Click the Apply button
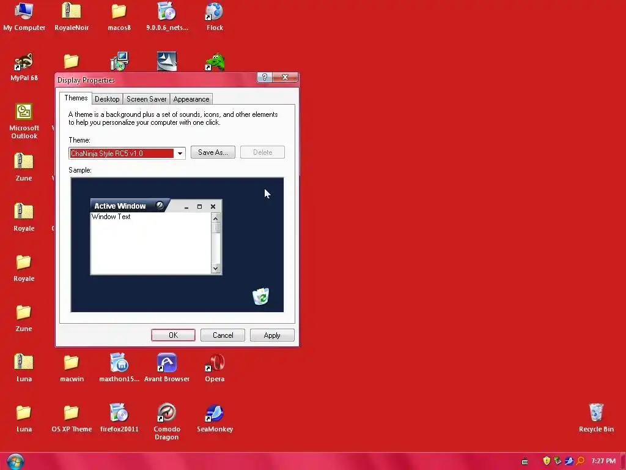 tap(272, 335)
